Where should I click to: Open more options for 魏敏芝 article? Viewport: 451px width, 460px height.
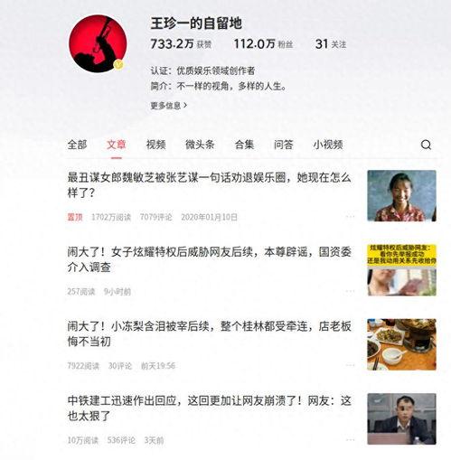point(350,217)
